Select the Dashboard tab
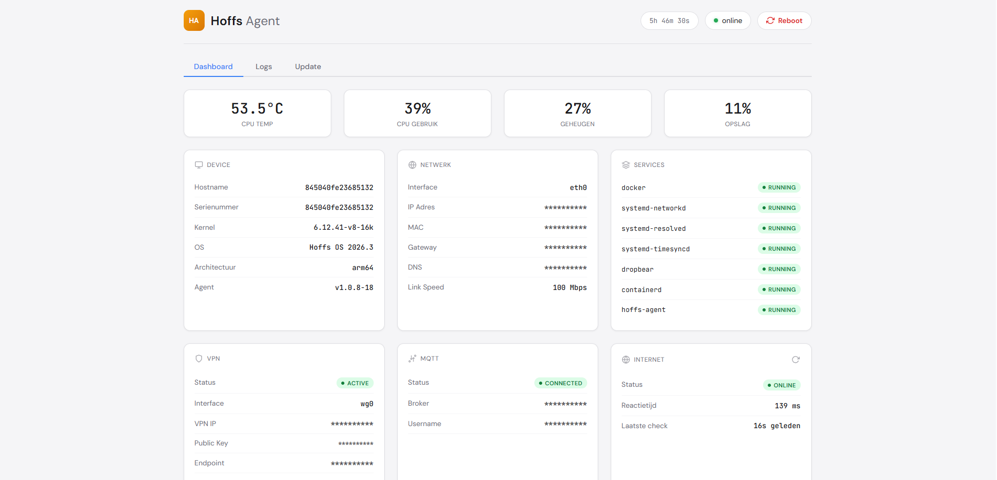This screenshot has height=480, width=997. [213, 66]
